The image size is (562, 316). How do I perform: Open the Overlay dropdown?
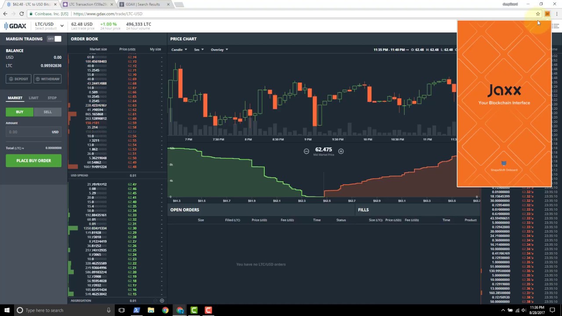point(219,50)
